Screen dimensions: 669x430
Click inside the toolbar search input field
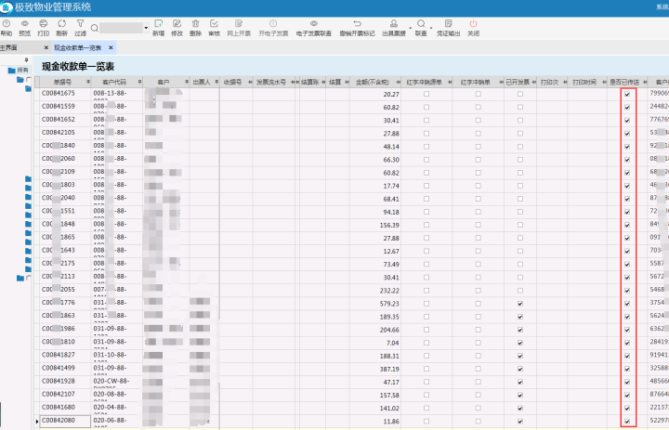tap(121, 28)
